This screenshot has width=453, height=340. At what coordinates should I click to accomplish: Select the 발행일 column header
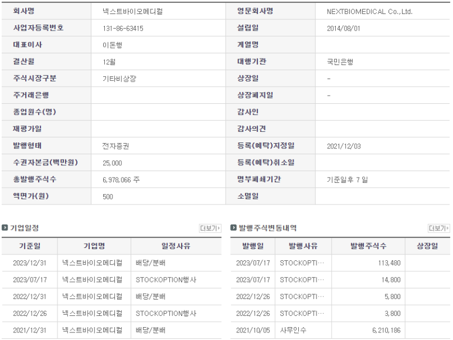pos(253,246)
